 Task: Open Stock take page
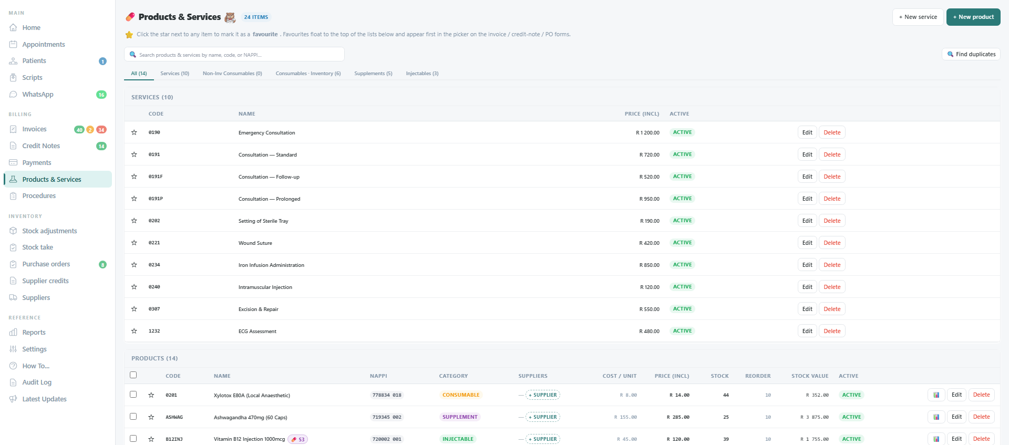pos(58,247)
